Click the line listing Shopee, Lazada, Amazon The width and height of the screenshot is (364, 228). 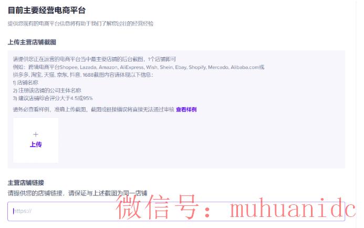pyautogui.click(x=139, y=67)
